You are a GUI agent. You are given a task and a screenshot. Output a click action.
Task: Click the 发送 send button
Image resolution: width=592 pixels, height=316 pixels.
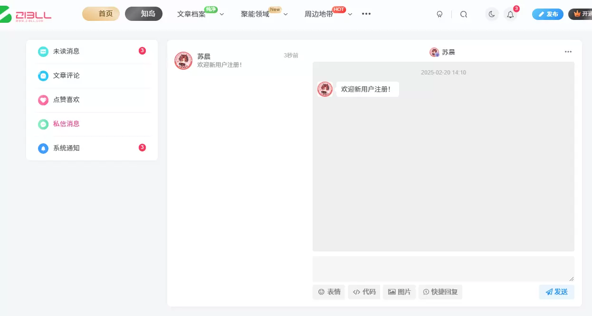click(x=556, y=292)
